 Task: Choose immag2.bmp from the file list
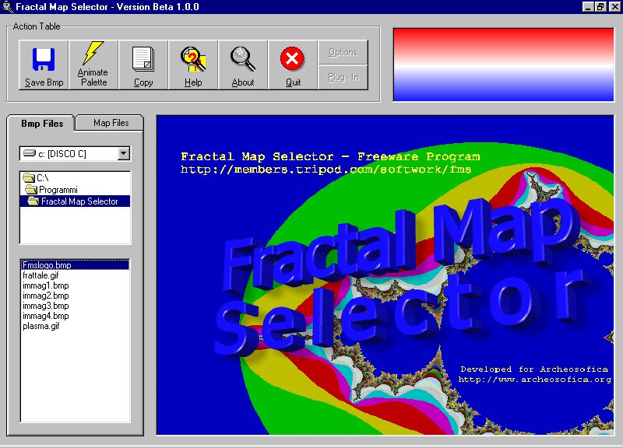[x=75, y=296]
